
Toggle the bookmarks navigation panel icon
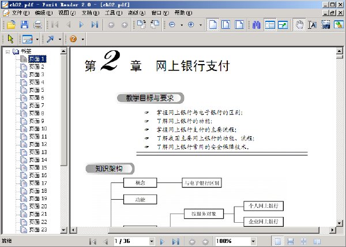(270, 25)
